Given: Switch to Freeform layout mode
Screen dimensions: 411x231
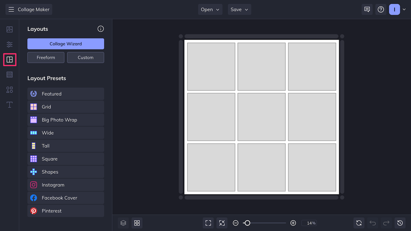Looking at the screenshot, I should coord(46,57).
